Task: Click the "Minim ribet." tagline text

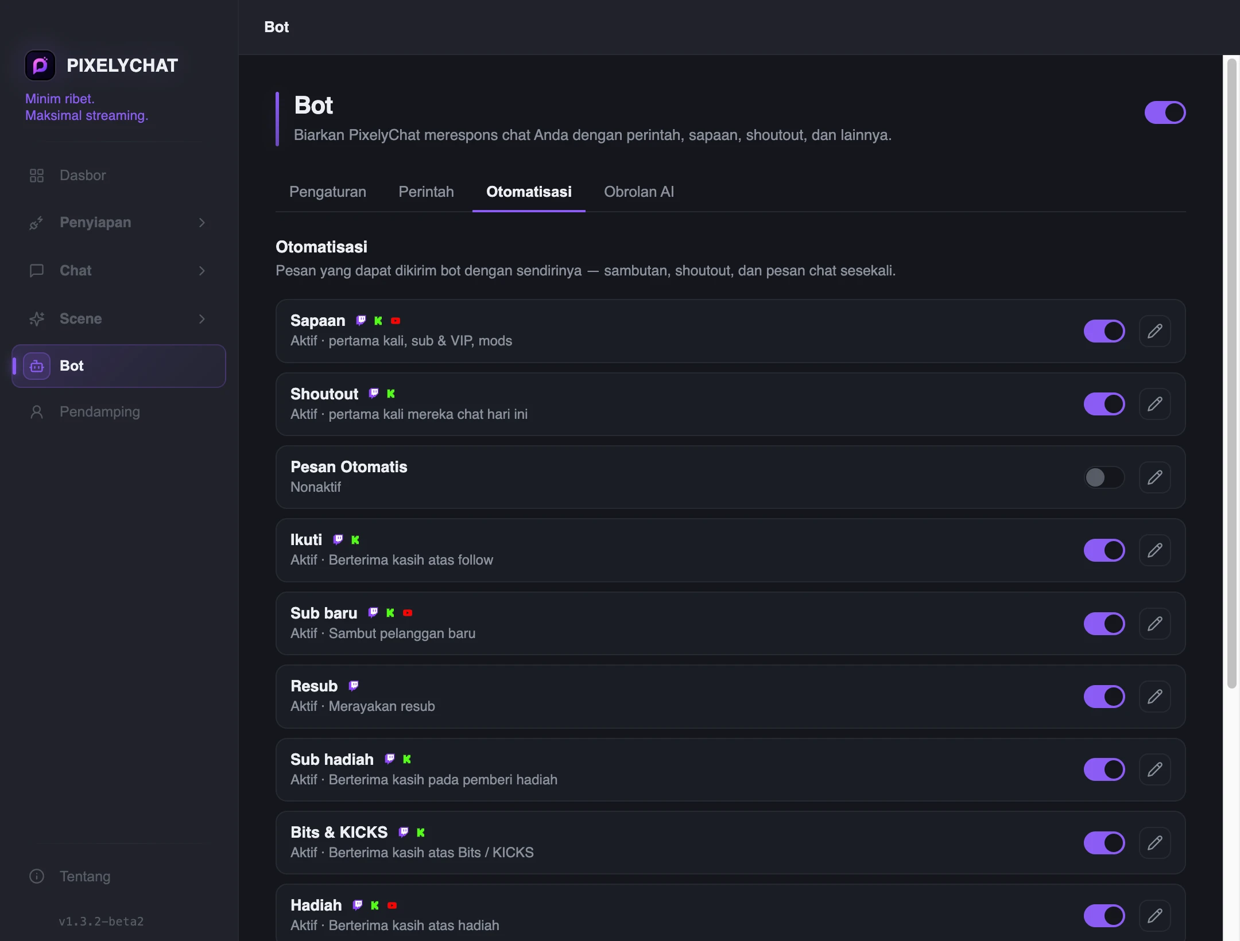Action: (x=60, y=99)
